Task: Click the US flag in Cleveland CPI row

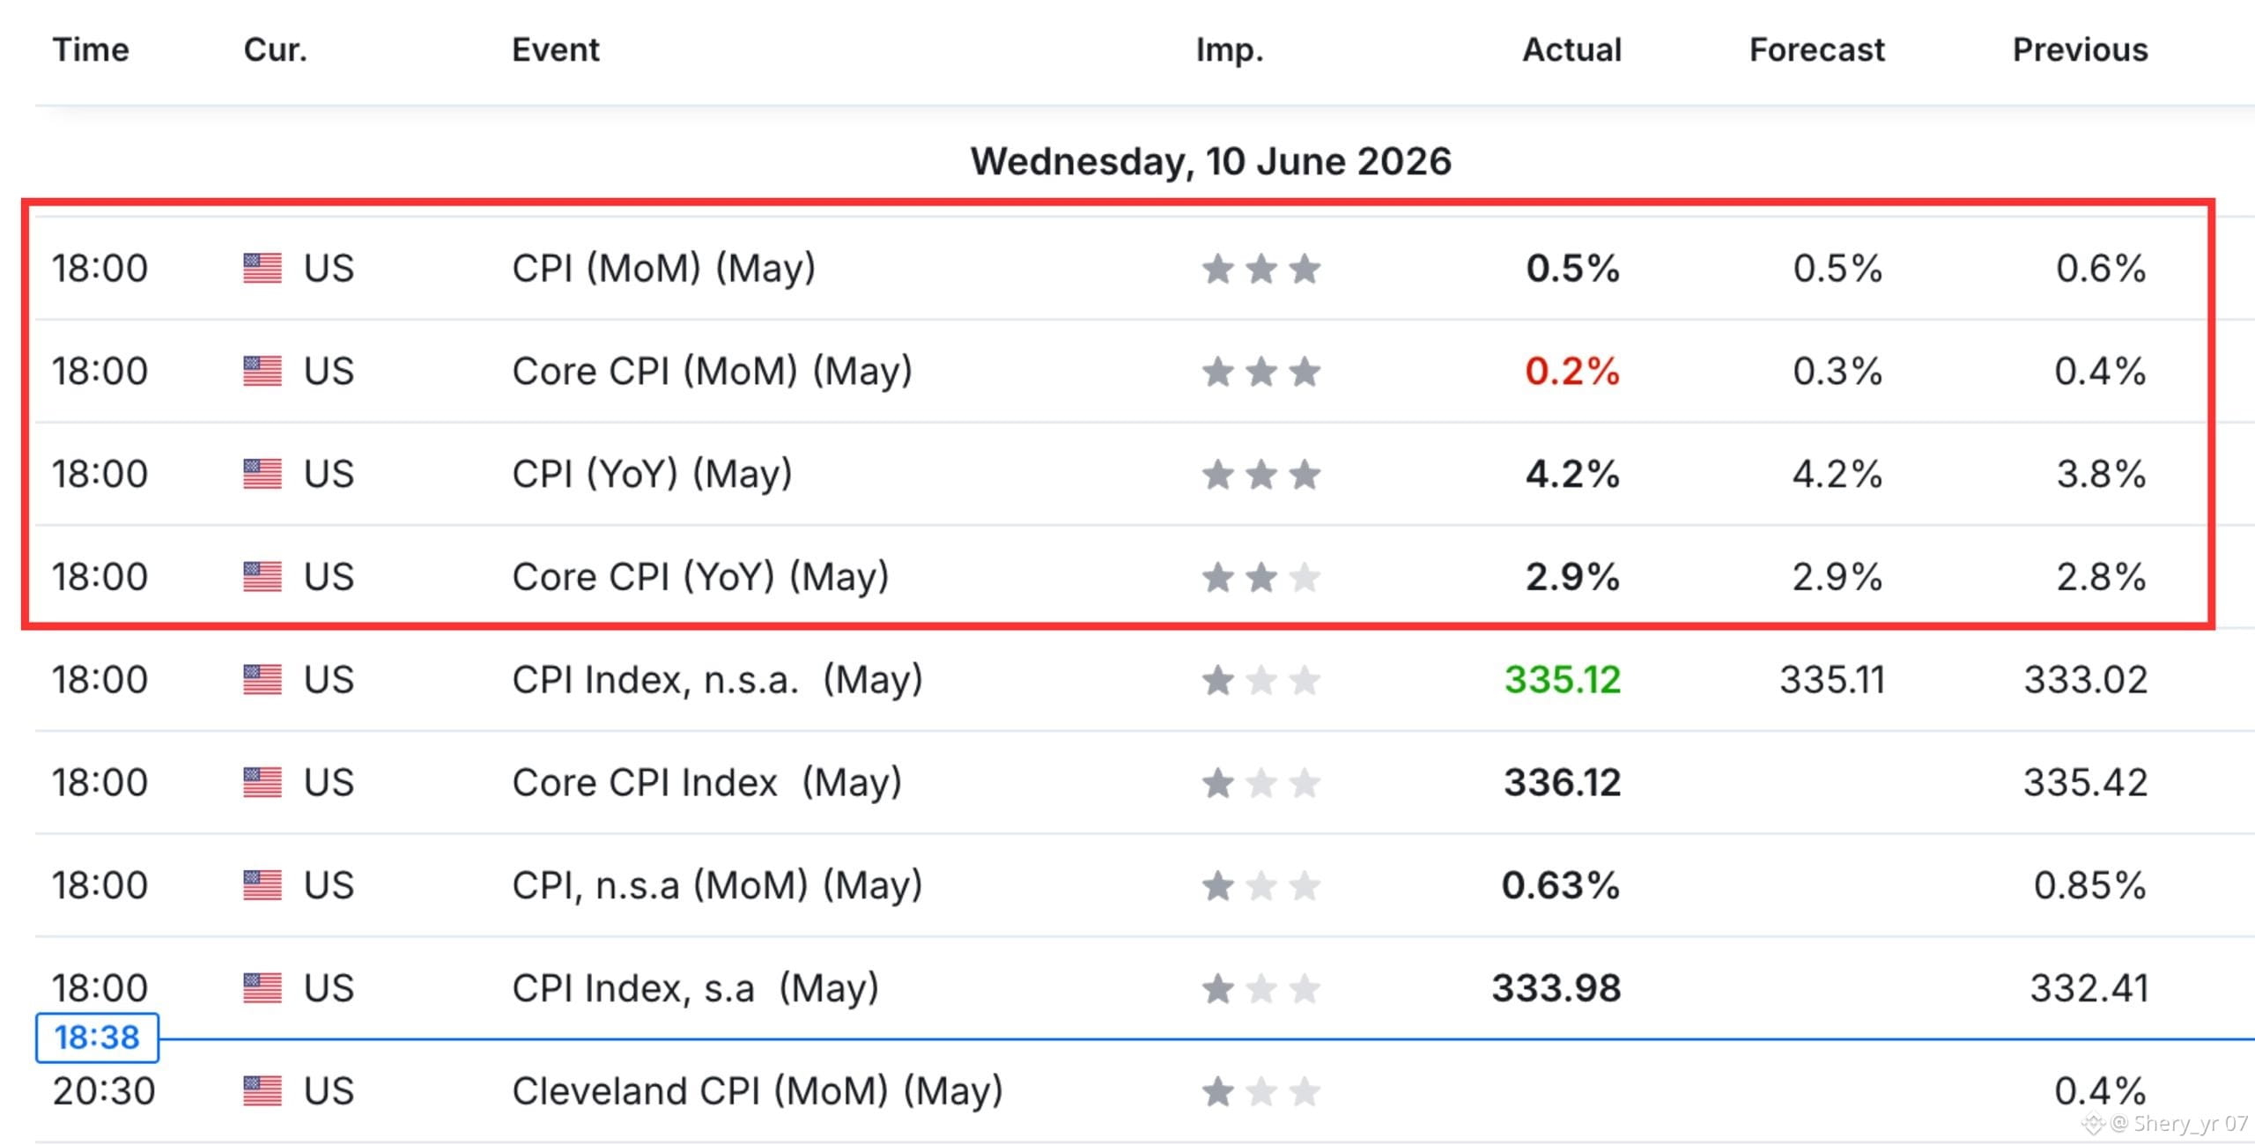Action: pos(262,1091)
